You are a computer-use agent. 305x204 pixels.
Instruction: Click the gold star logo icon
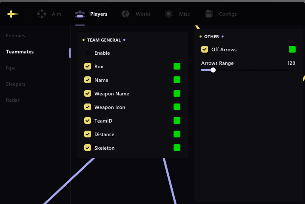(x=13, y=14)
